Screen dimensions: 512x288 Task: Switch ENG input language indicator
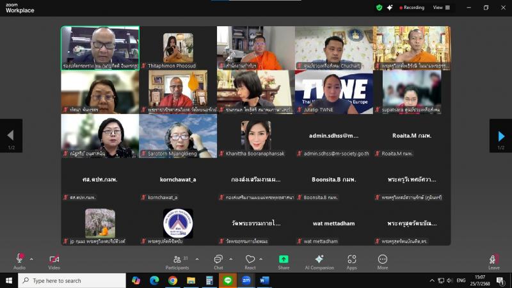pyautogui.click(x=461, y=280)
